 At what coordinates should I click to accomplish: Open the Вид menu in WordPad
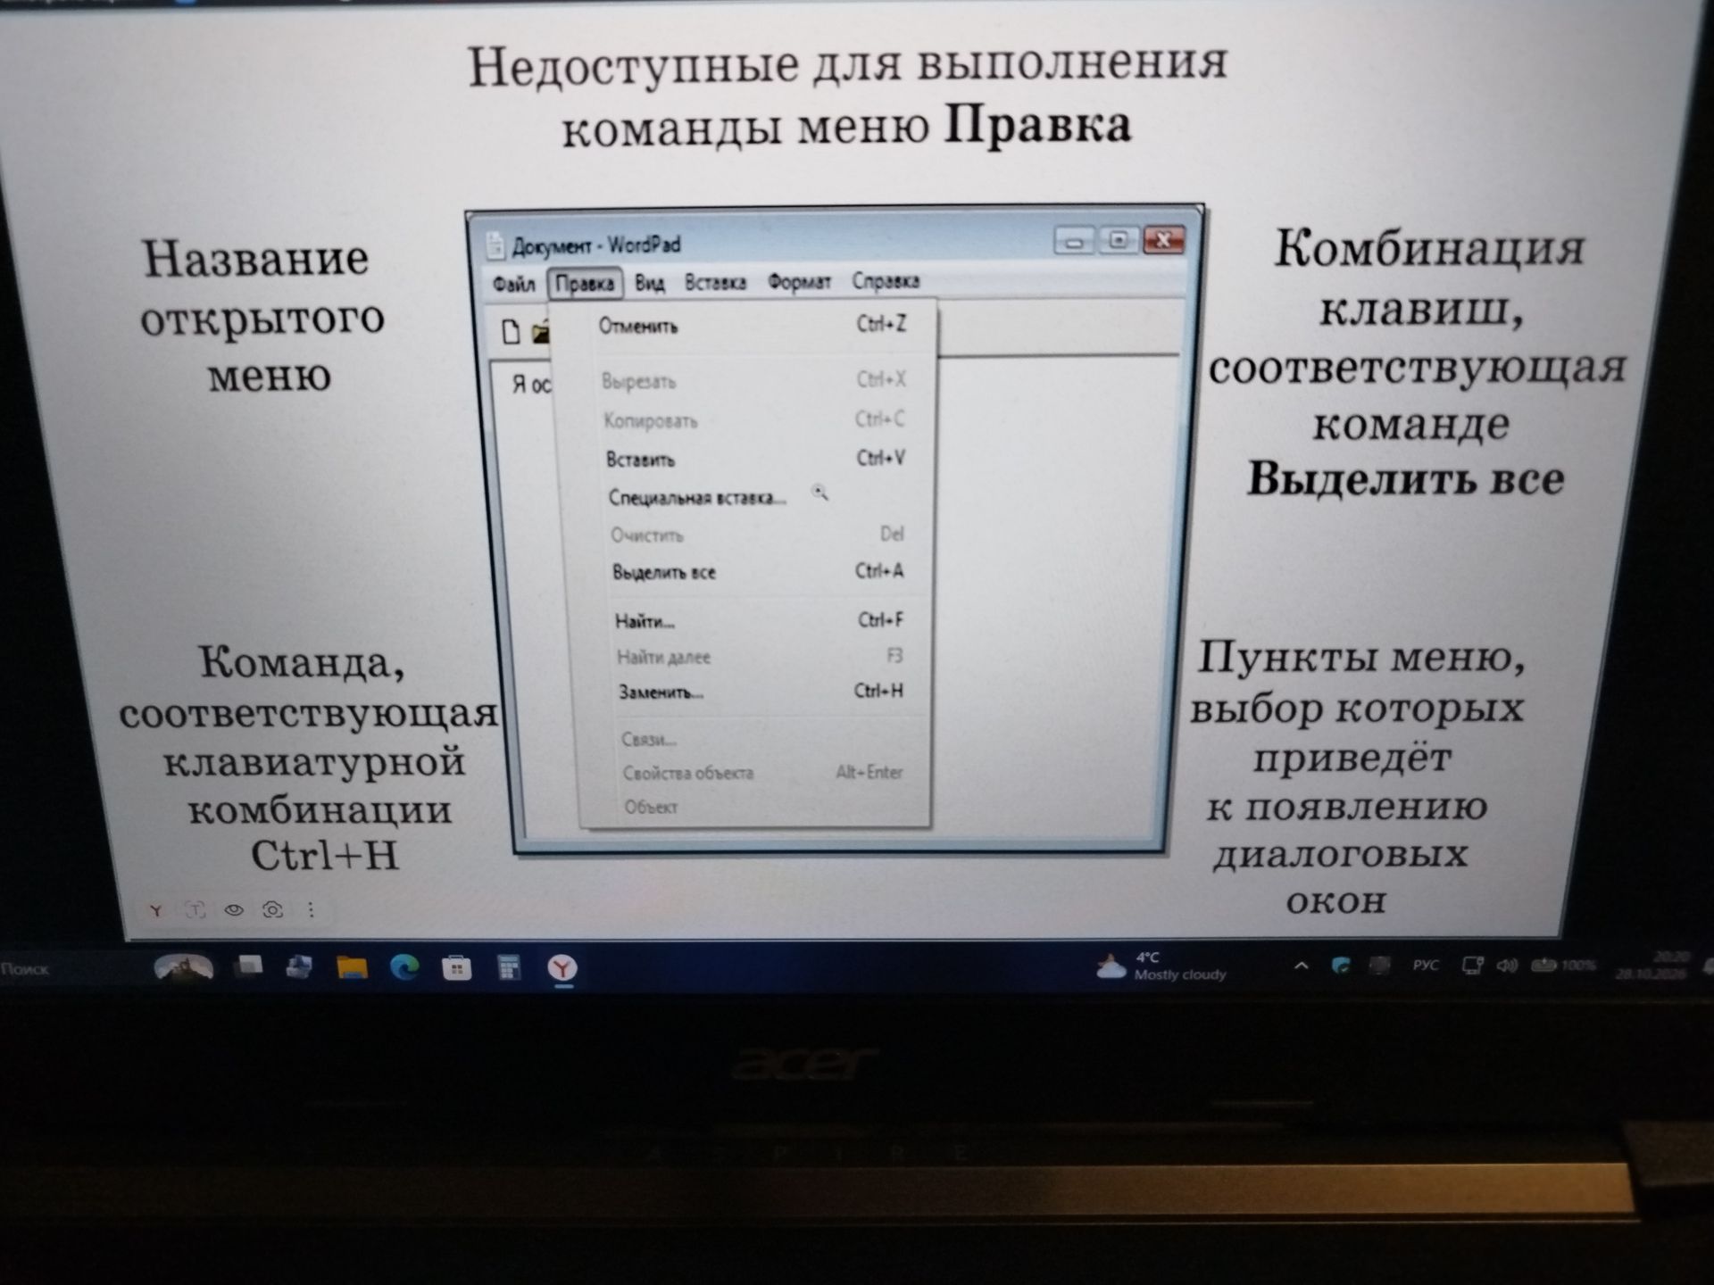(x=650, y=283)
